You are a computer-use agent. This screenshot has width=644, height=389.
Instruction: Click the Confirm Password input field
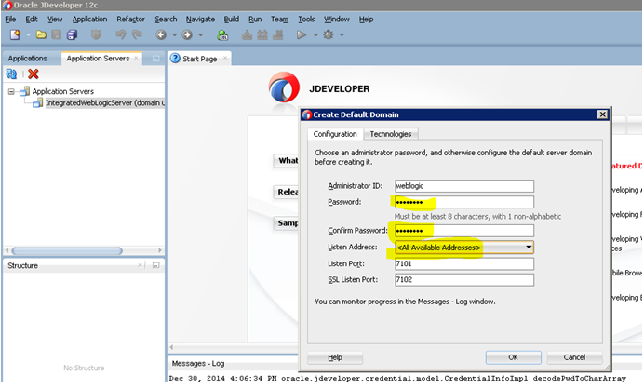[464, 231]
